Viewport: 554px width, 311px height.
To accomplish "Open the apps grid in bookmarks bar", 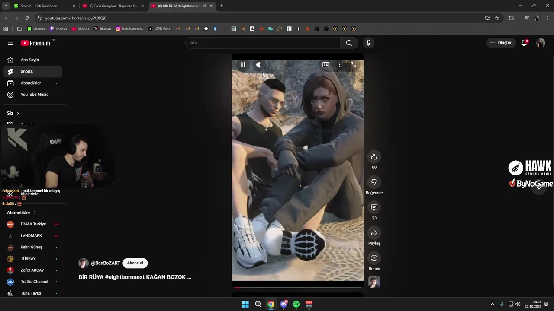I will (6, 29).
